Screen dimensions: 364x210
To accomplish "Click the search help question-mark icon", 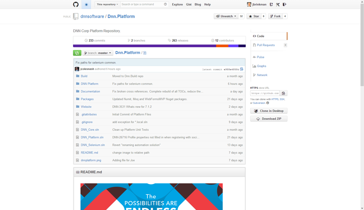I will pos(165,4).
